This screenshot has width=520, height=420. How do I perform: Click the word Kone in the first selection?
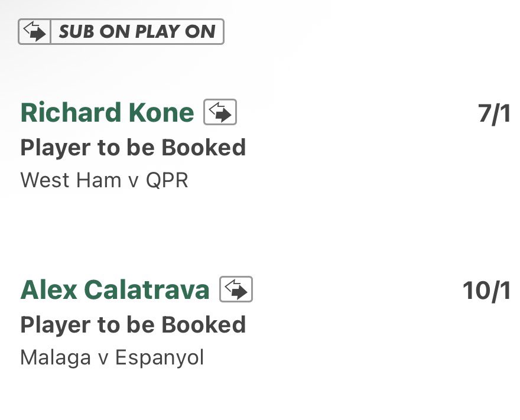click(161, 113)
